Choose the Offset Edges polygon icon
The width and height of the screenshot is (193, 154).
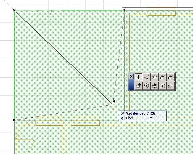pyautogui.click(x=155, y=77)
